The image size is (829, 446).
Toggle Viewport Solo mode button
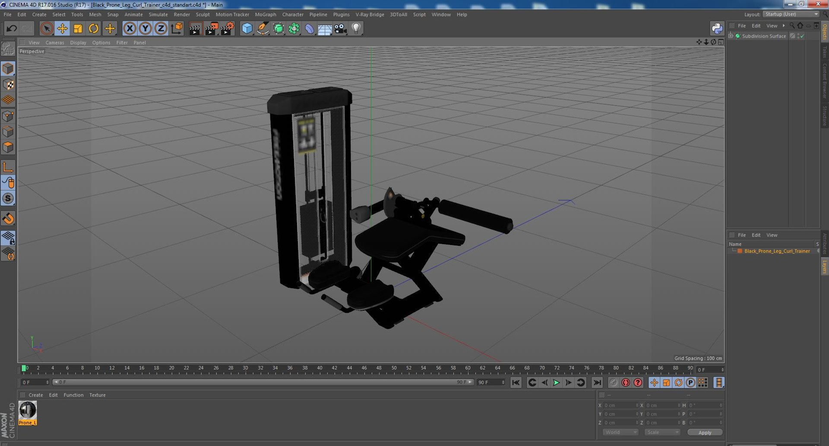click(x=8, y=199)
